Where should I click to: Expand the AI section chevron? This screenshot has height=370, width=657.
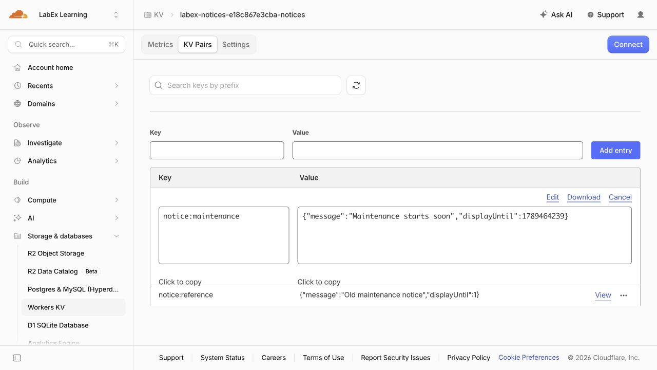(x=117, y=218)
